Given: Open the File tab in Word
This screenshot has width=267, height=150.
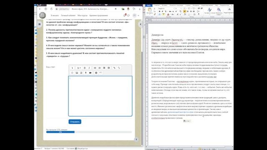Looking at the screenshot, I should click(x=149, y=5).
